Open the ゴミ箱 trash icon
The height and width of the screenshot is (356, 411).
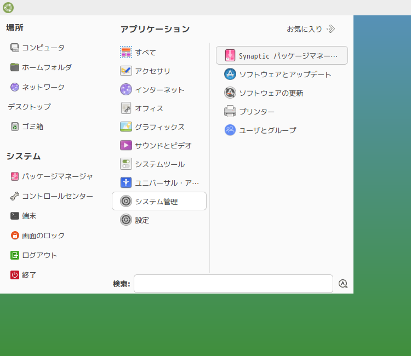coord(15,127)
